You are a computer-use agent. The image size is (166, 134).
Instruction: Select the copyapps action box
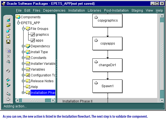coord(107,43)
